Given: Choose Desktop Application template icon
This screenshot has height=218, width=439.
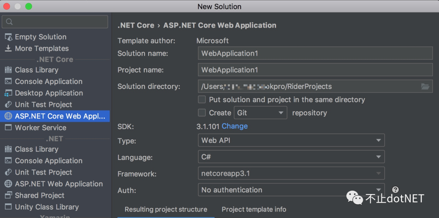Looking at the screenshot, I should (x=8, y=93).
